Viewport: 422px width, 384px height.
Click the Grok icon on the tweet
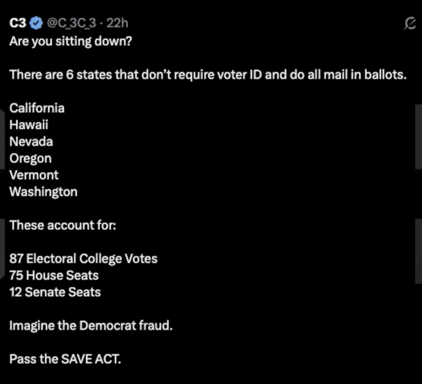point(410,23)
